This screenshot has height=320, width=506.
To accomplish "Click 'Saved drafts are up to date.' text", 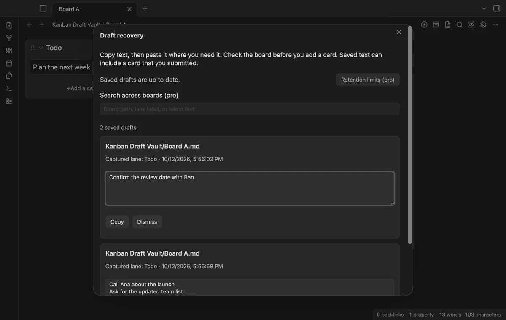I will point(140,80).
